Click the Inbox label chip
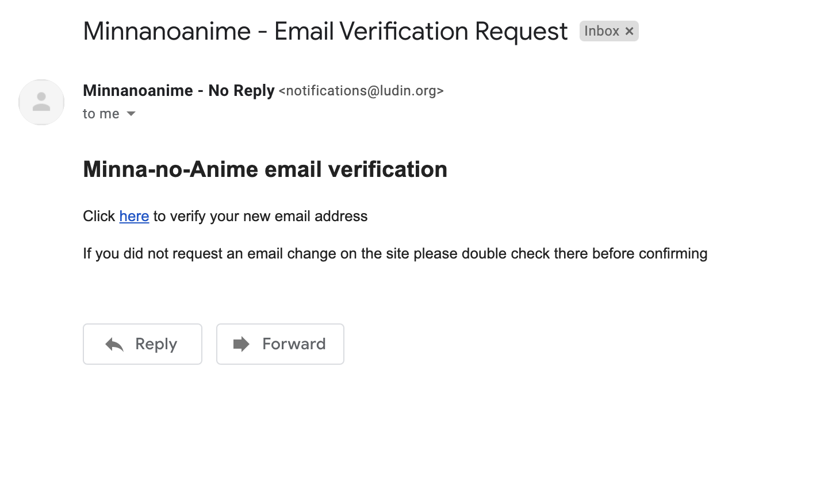The height and width of the screenshot is (494, 828). coord(601,31)
